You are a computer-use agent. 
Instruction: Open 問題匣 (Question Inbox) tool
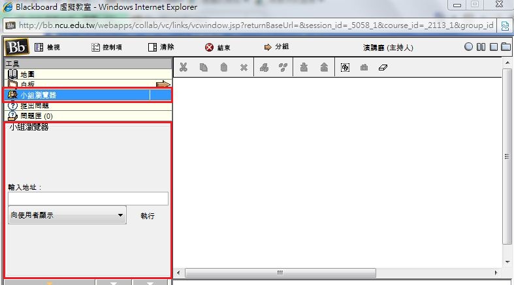[x=36, y=115]
